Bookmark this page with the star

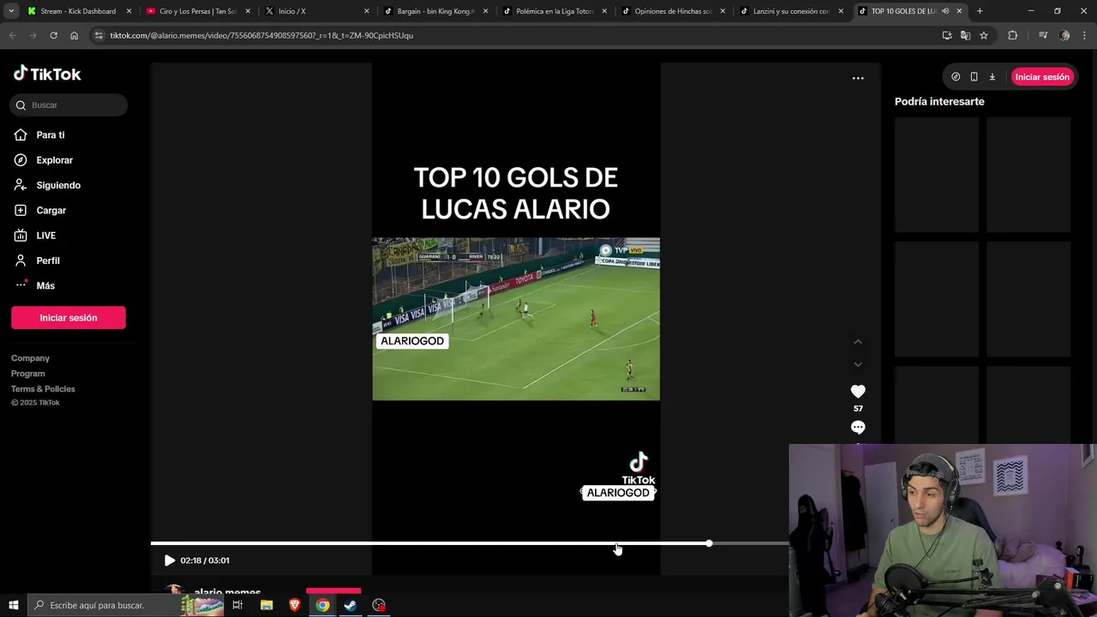coord(984,35)
